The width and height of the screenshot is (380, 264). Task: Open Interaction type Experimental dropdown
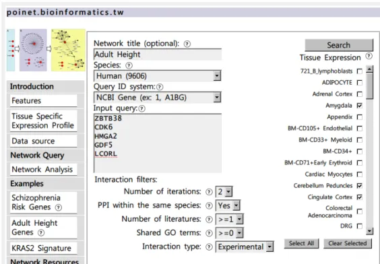pos(245,246)
